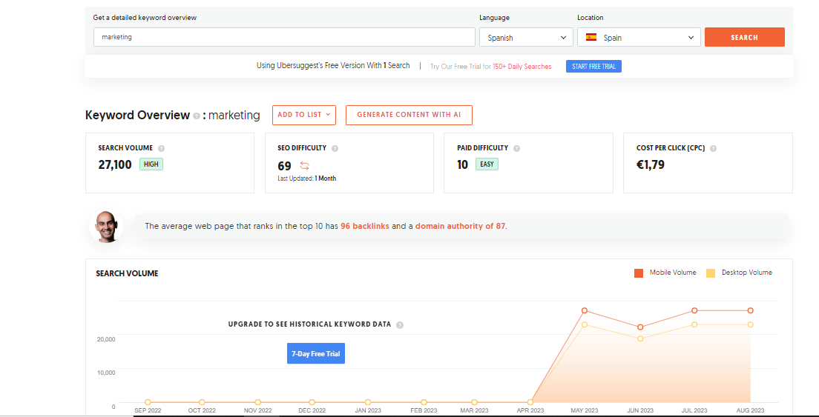Click the Jun 2023 desktop volume data point
The image size is (819, 417).
coord(640,338)
